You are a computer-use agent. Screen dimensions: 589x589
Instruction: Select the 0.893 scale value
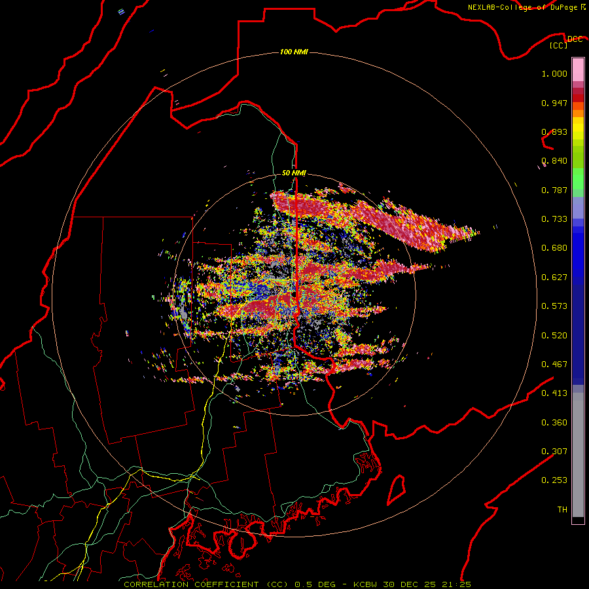[x=554, y=132]
